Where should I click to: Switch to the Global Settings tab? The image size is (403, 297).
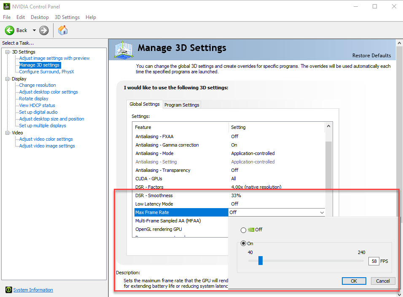click(145, 104)
